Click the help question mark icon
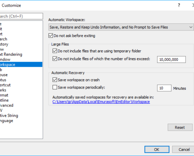The height and width of the screenshot is (156, 194). [179, 5]
